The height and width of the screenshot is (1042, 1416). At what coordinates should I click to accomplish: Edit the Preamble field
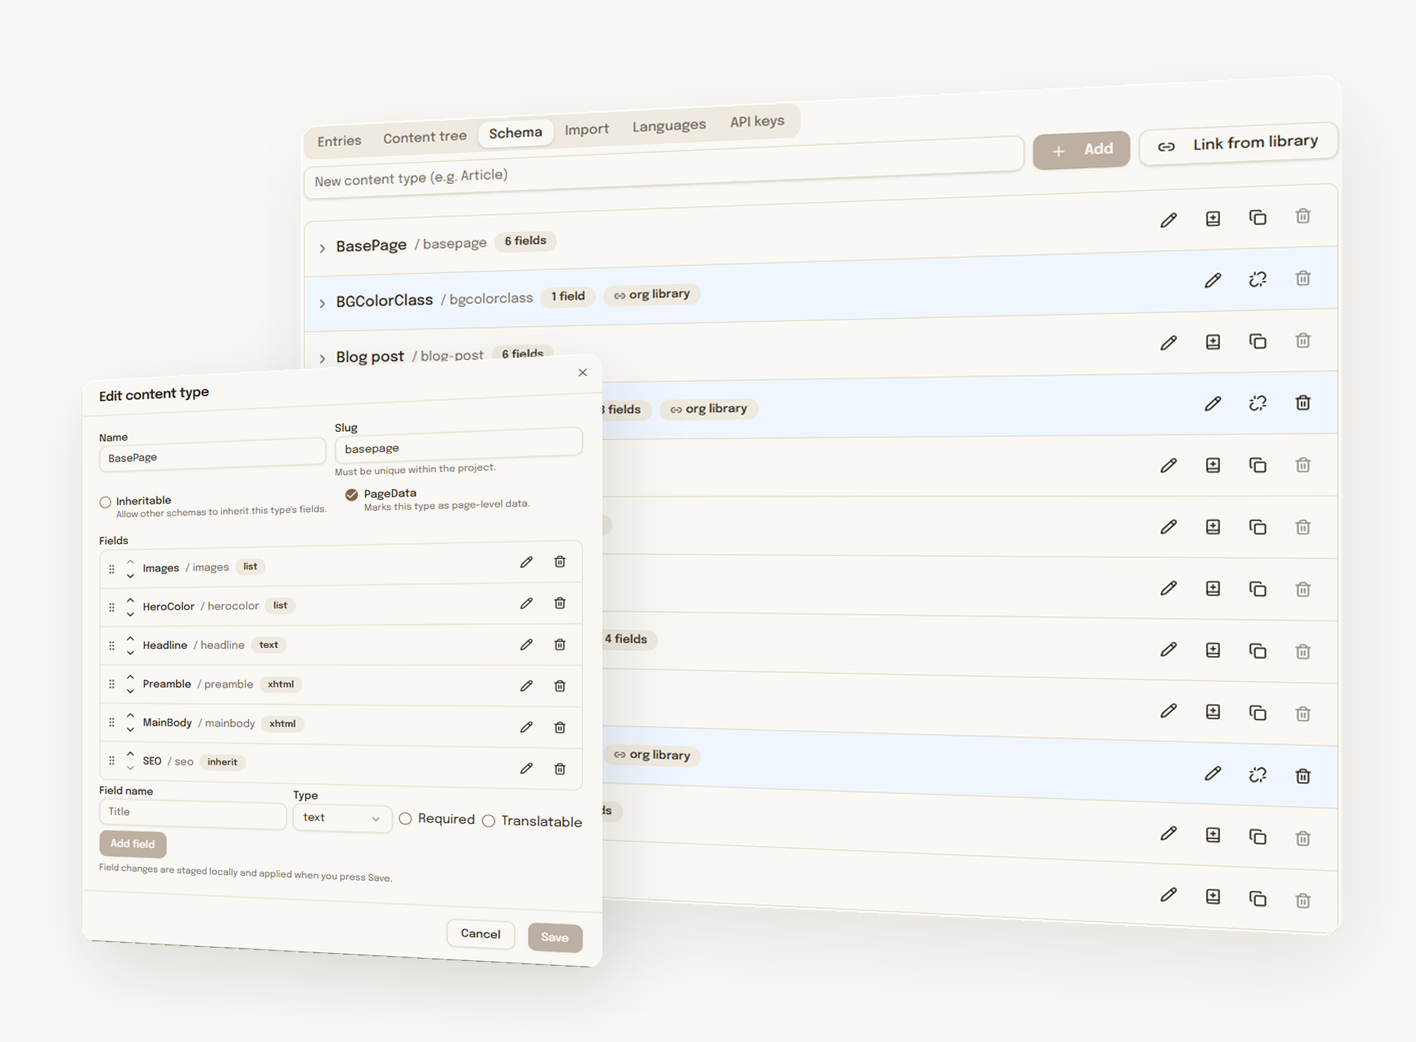526,686
